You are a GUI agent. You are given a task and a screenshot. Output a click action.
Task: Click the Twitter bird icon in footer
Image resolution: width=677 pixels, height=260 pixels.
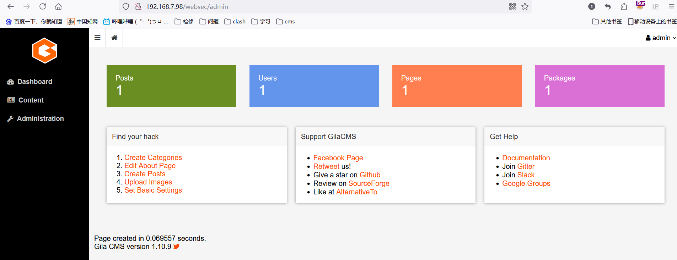click(x=177, y=247)
